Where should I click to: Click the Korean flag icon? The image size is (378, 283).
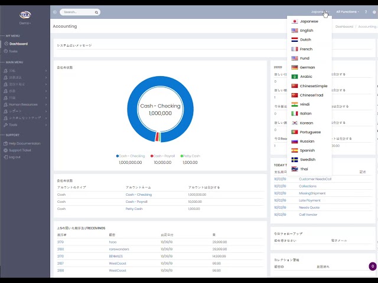(295, 123)
